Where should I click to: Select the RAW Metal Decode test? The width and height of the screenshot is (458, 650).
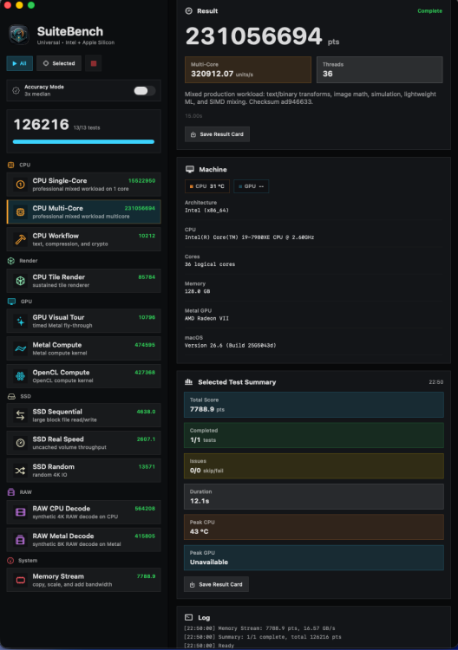(83, 540)
